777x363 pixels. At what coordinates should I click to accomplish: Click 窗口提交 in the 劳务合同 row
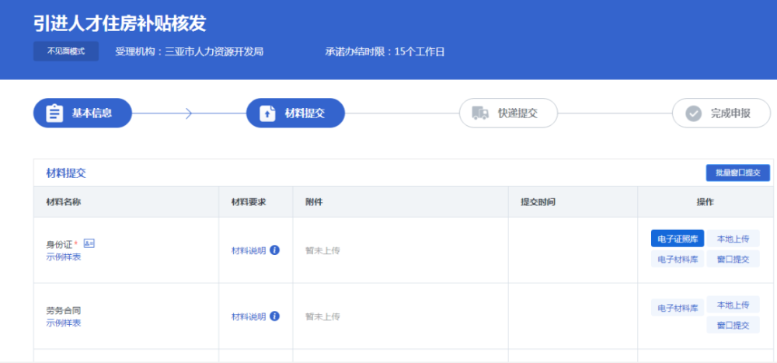pyautogui.click(x=733, y=325)
